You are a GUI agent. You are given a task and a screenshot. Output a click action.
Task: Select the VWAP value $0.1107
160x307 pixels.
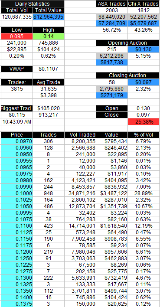click(49, 69)
